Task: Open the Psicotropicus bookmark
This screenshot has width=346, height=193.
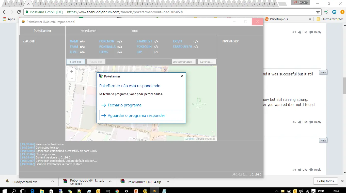Action: 276,19
